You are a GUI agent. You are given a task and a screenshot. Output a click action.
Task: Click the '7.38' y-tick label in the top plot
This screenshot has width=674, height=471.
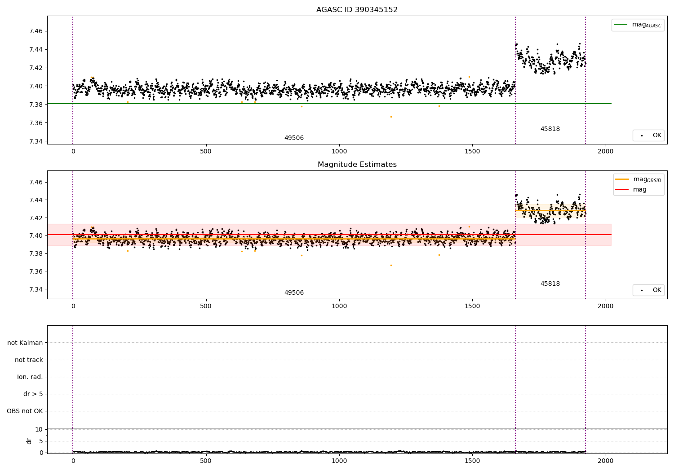point(36,105)
